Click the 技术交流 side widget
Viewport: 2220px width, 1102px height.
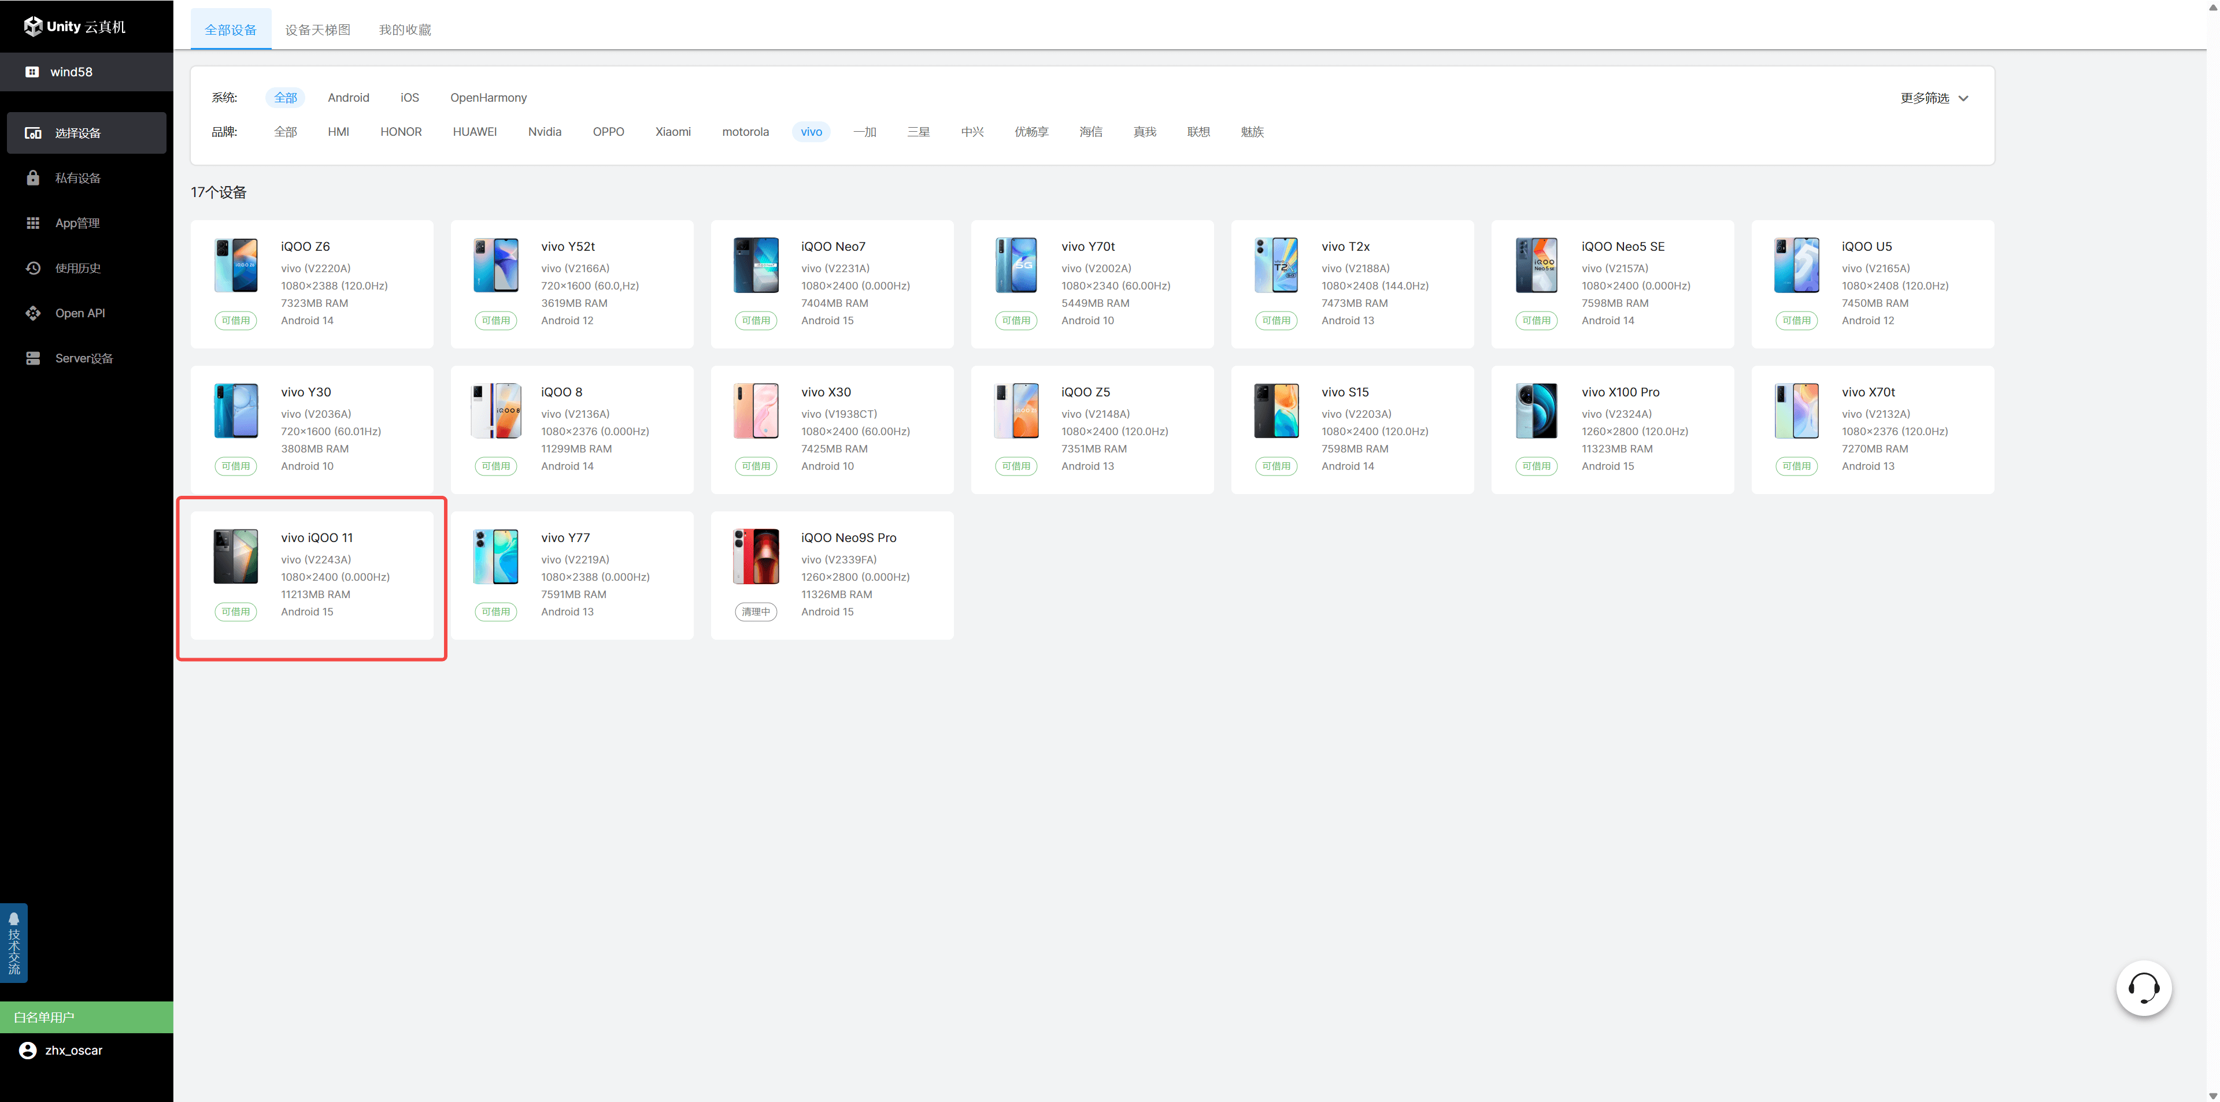[x=14, y=943]
